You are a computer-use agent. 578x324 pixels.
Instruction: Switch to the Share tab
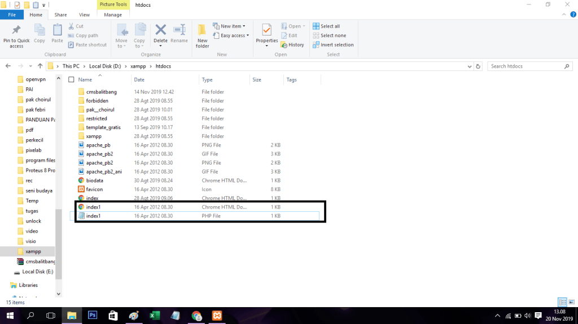click(x=60, y=15)
